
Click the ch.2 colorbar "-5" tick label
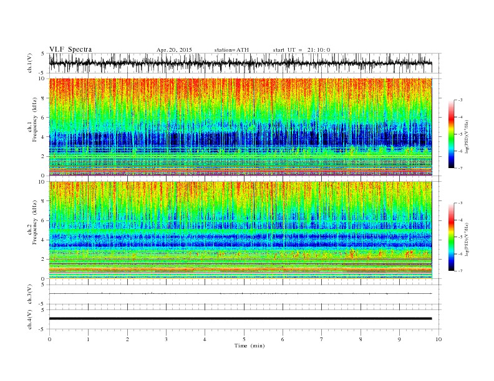[x=460, y=237]
